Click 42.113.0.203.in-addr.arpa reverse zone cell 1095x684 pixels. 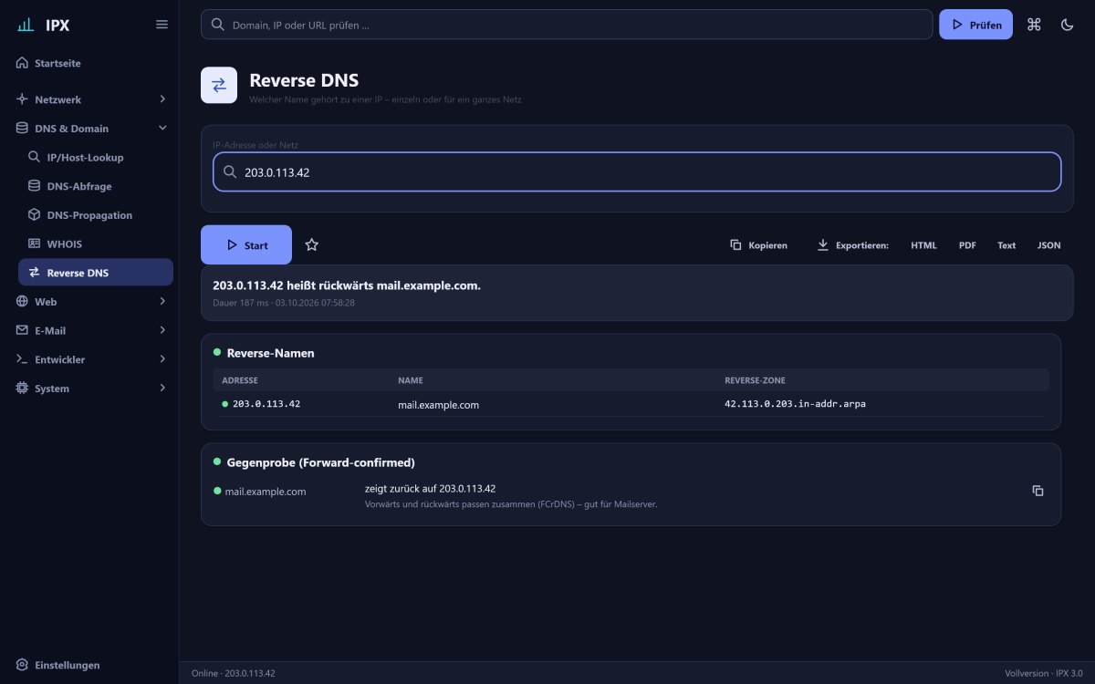point(795,403)
